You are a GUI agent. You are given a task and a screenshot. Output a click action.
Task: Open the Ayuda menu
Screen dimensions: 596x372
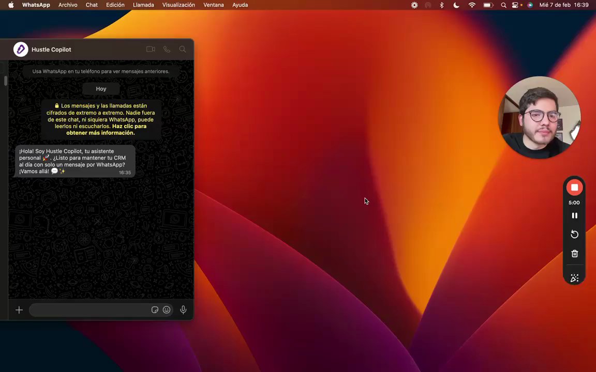click(x=240, y=5)
